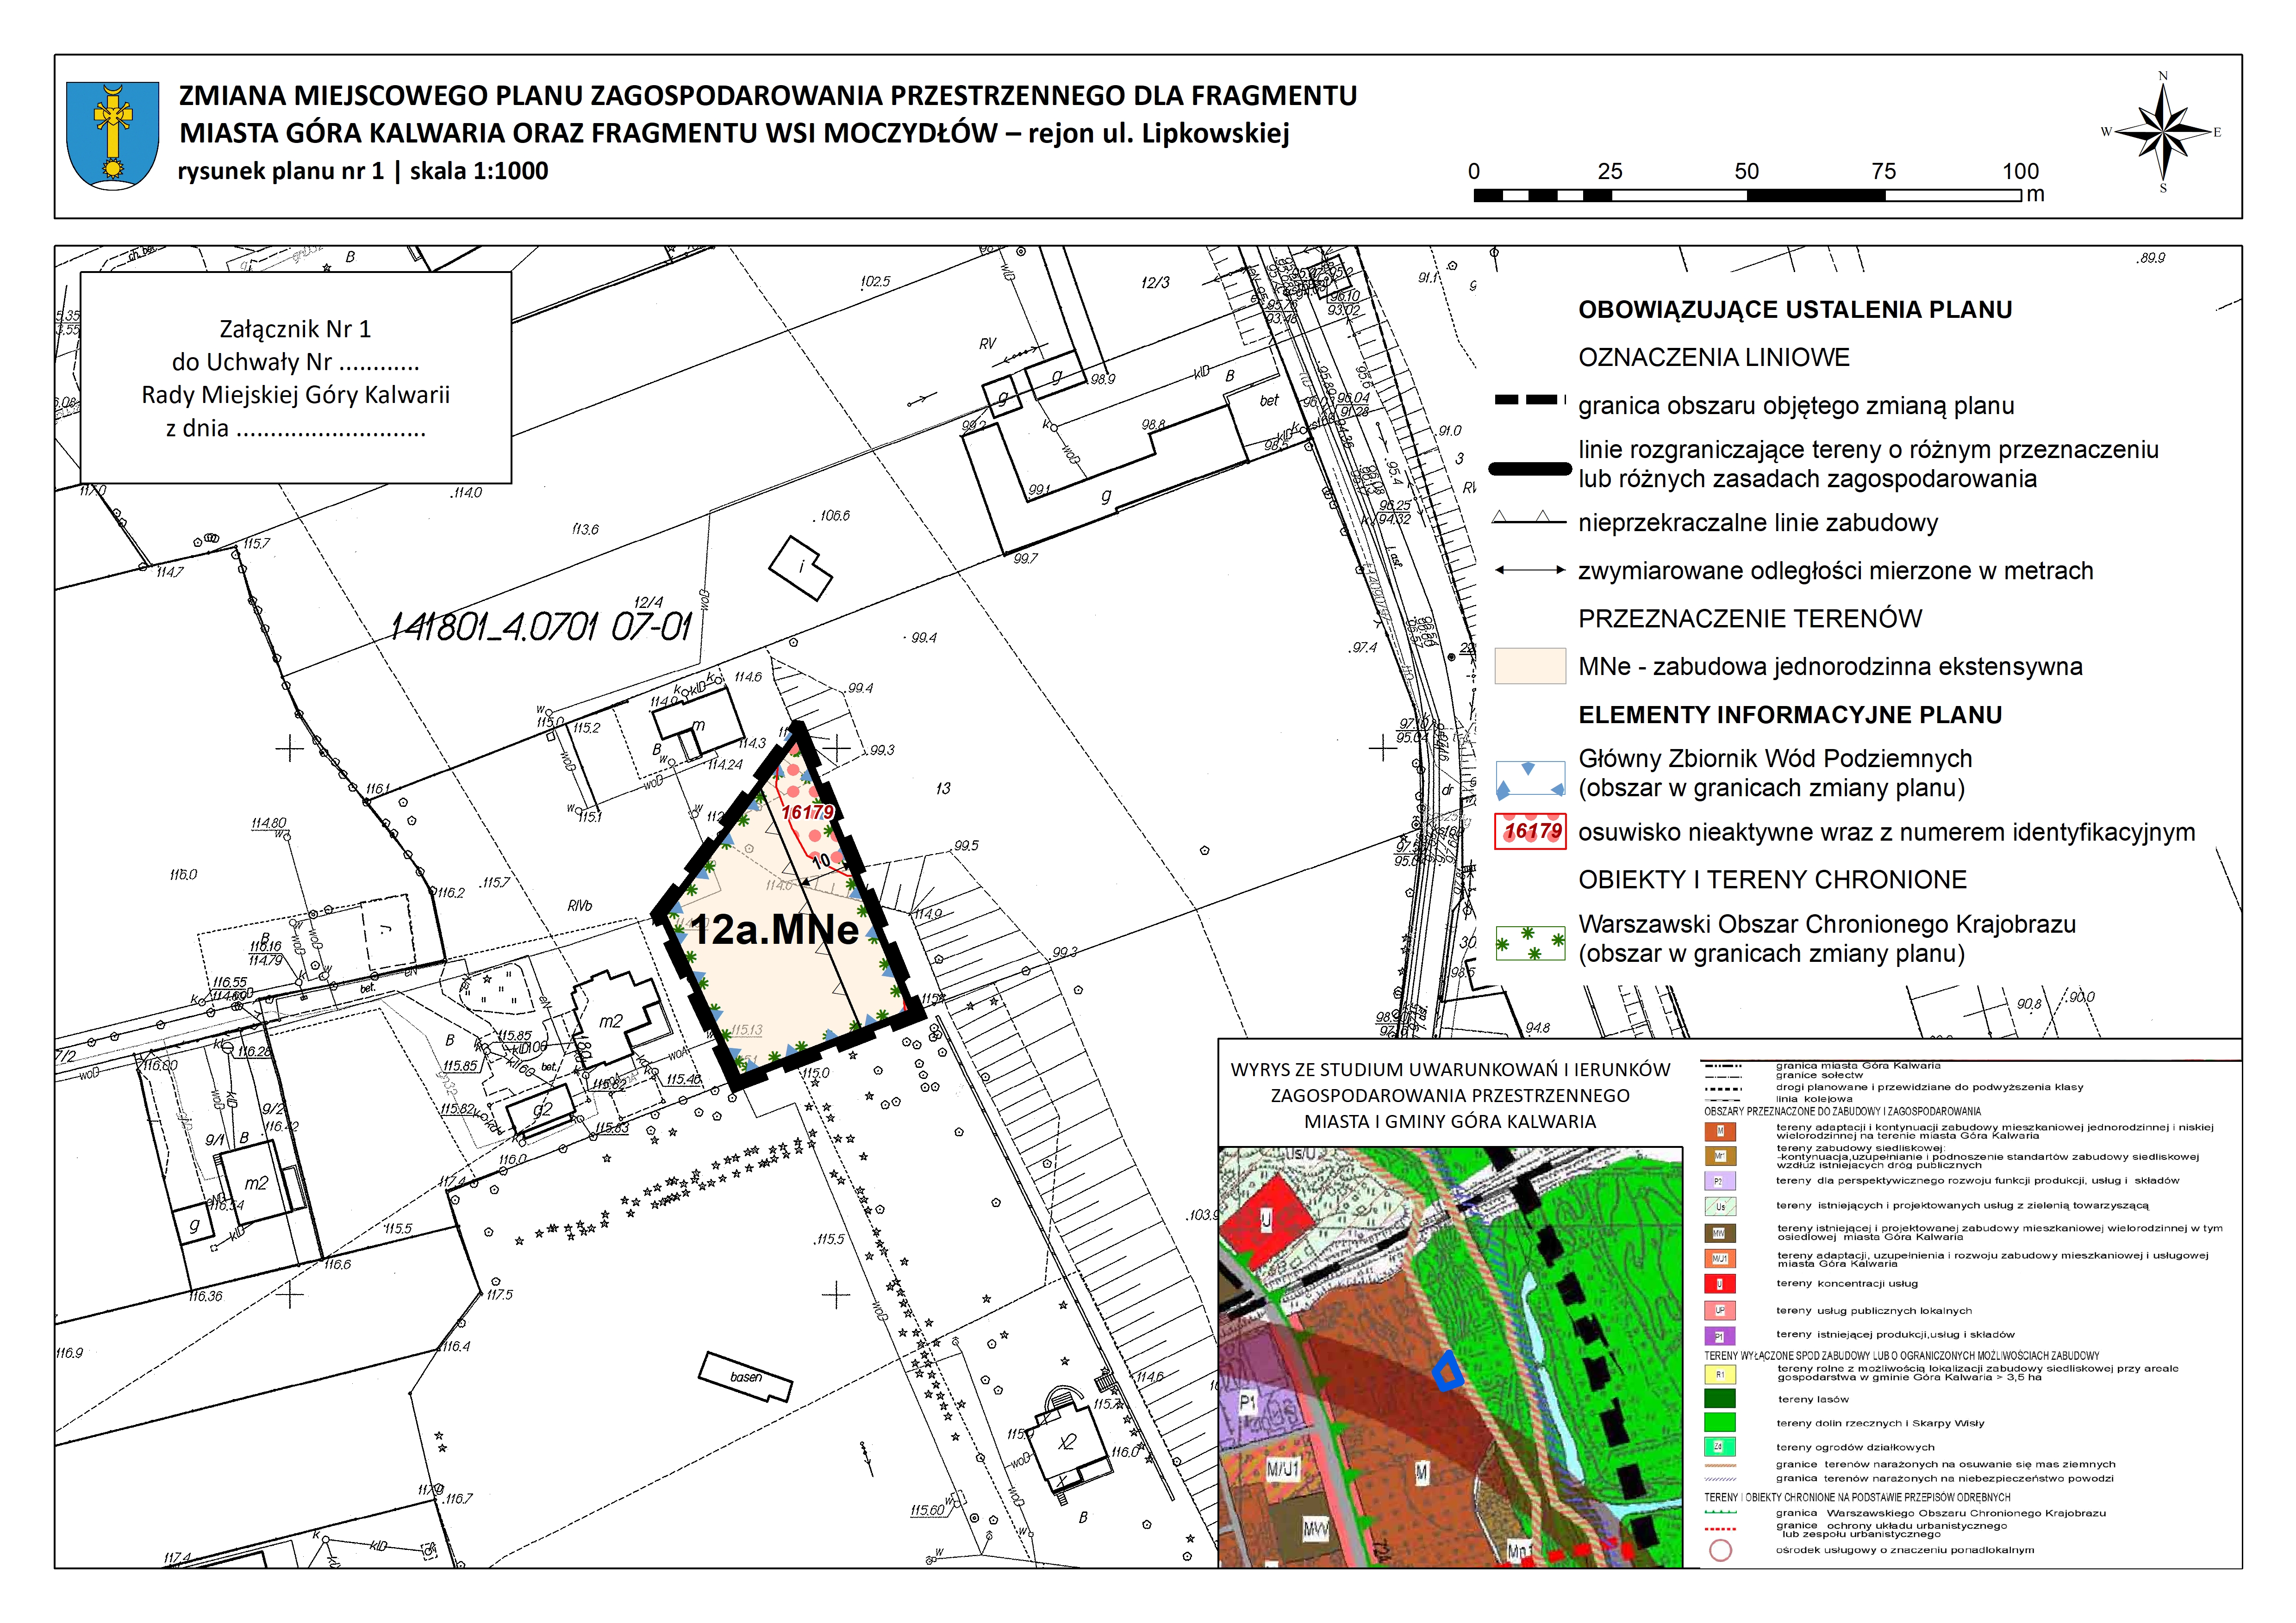Click the blue triangles groundwater reservoir symbol
The height and width of the screenshot is (1623, 2296).
tap(1530, 779)
